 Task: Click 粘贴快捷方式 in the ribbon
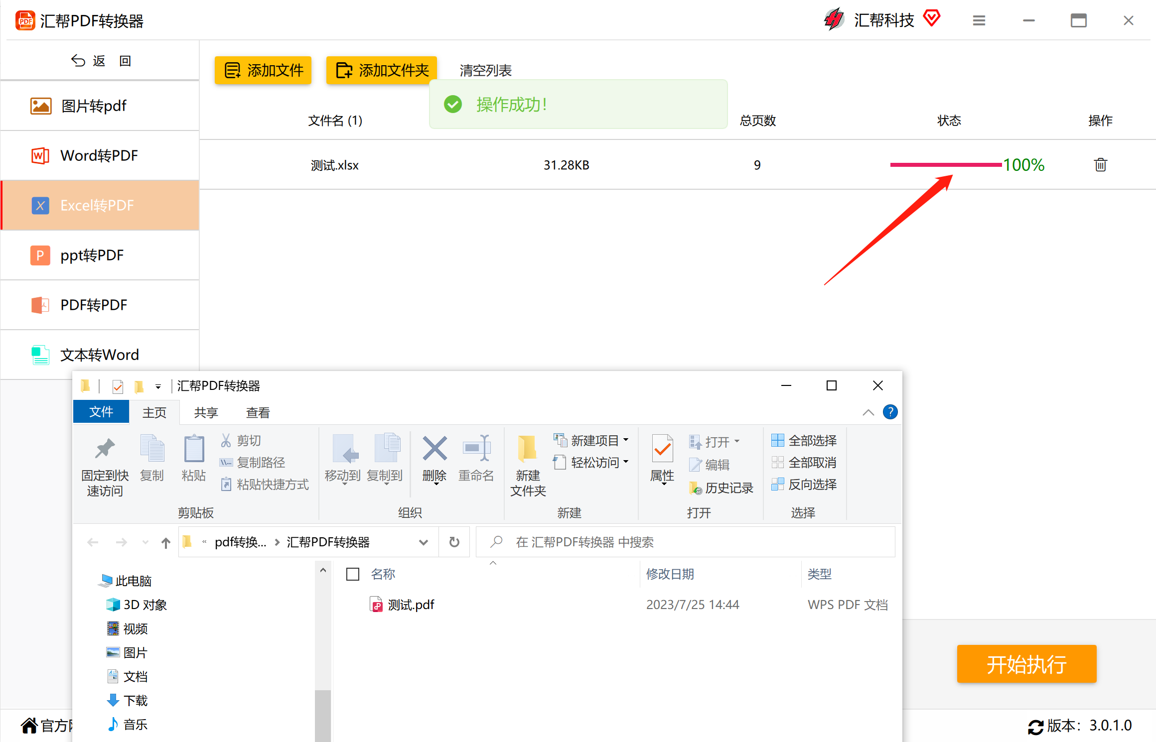(264, 485)
